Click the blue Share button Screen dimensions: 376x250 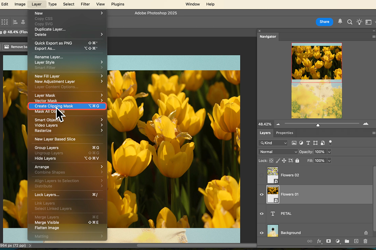(x=324, y=22)
